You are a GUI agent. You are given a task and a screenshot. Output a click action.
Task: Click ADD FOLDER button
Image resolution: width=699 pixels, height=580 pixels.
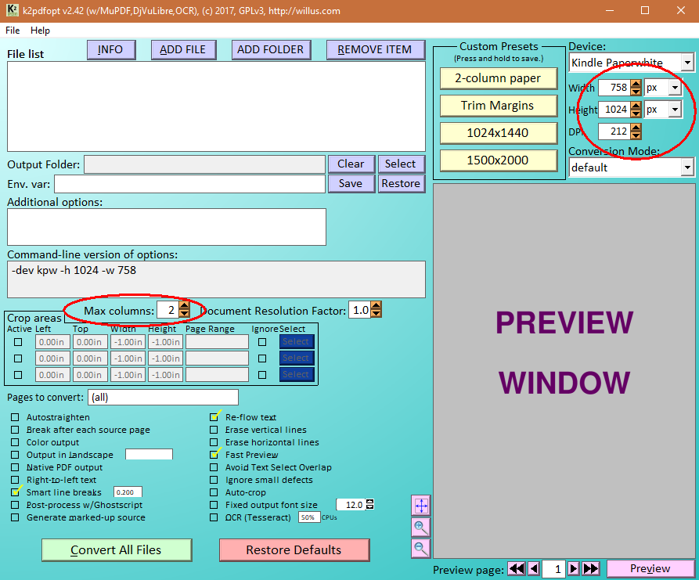point(271,49)
